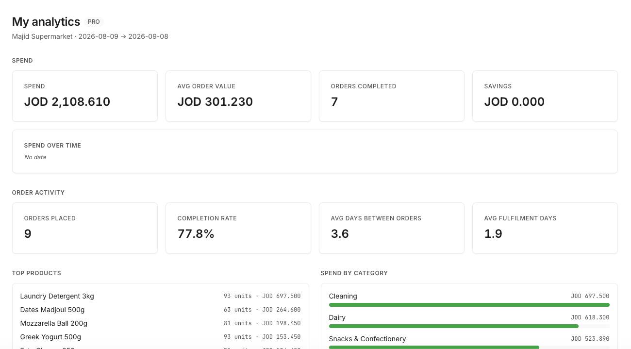Screen dimensions: 631x349
Task: Open the Orders Placed card
Action: [85, 228]
